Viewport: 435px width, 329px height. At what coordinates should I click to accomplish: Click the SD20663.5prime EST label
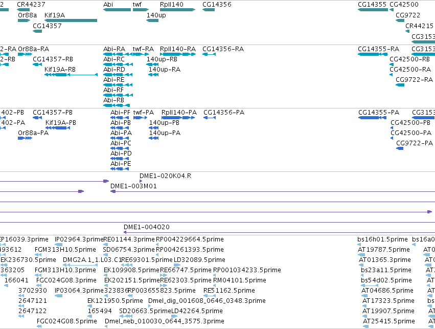click(145, 311)
